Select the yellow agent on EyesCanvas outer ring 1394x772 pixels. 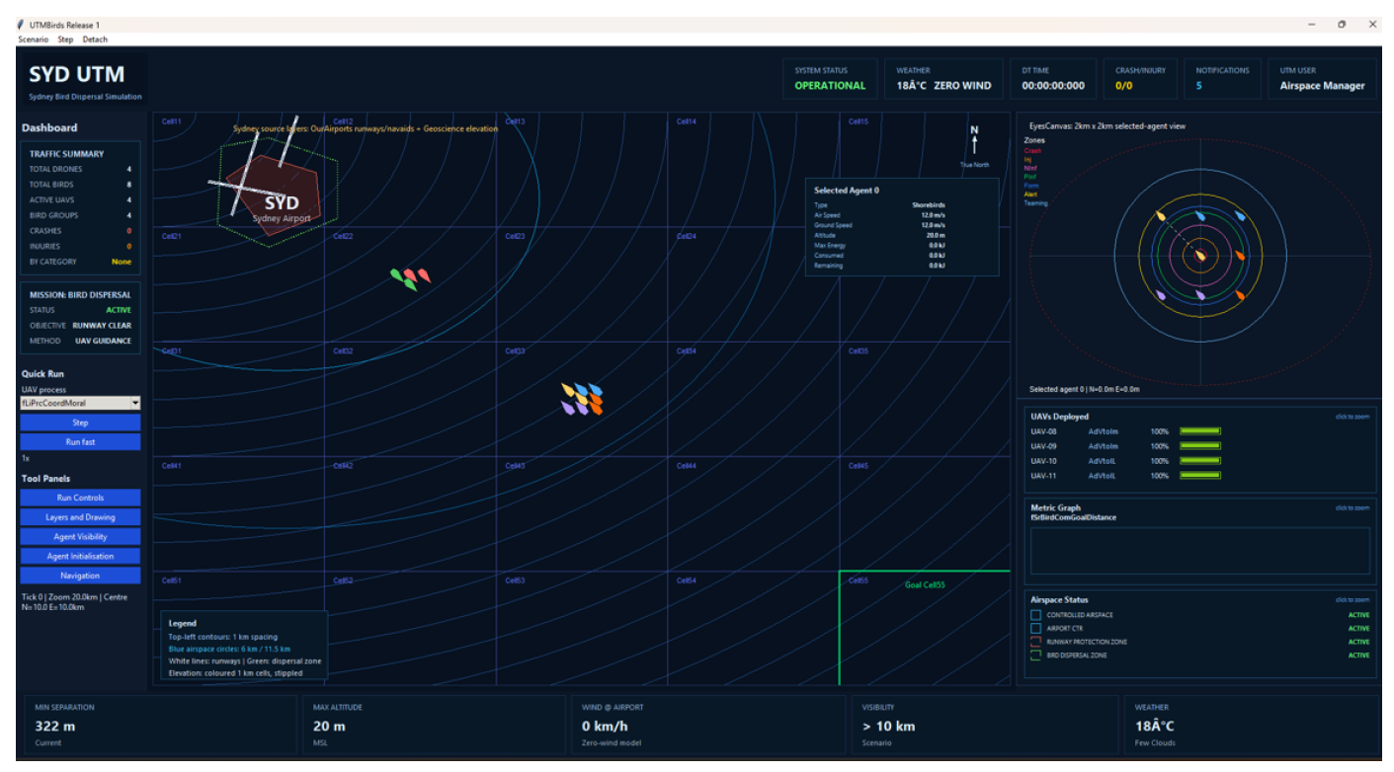[x=1161, y=216]
